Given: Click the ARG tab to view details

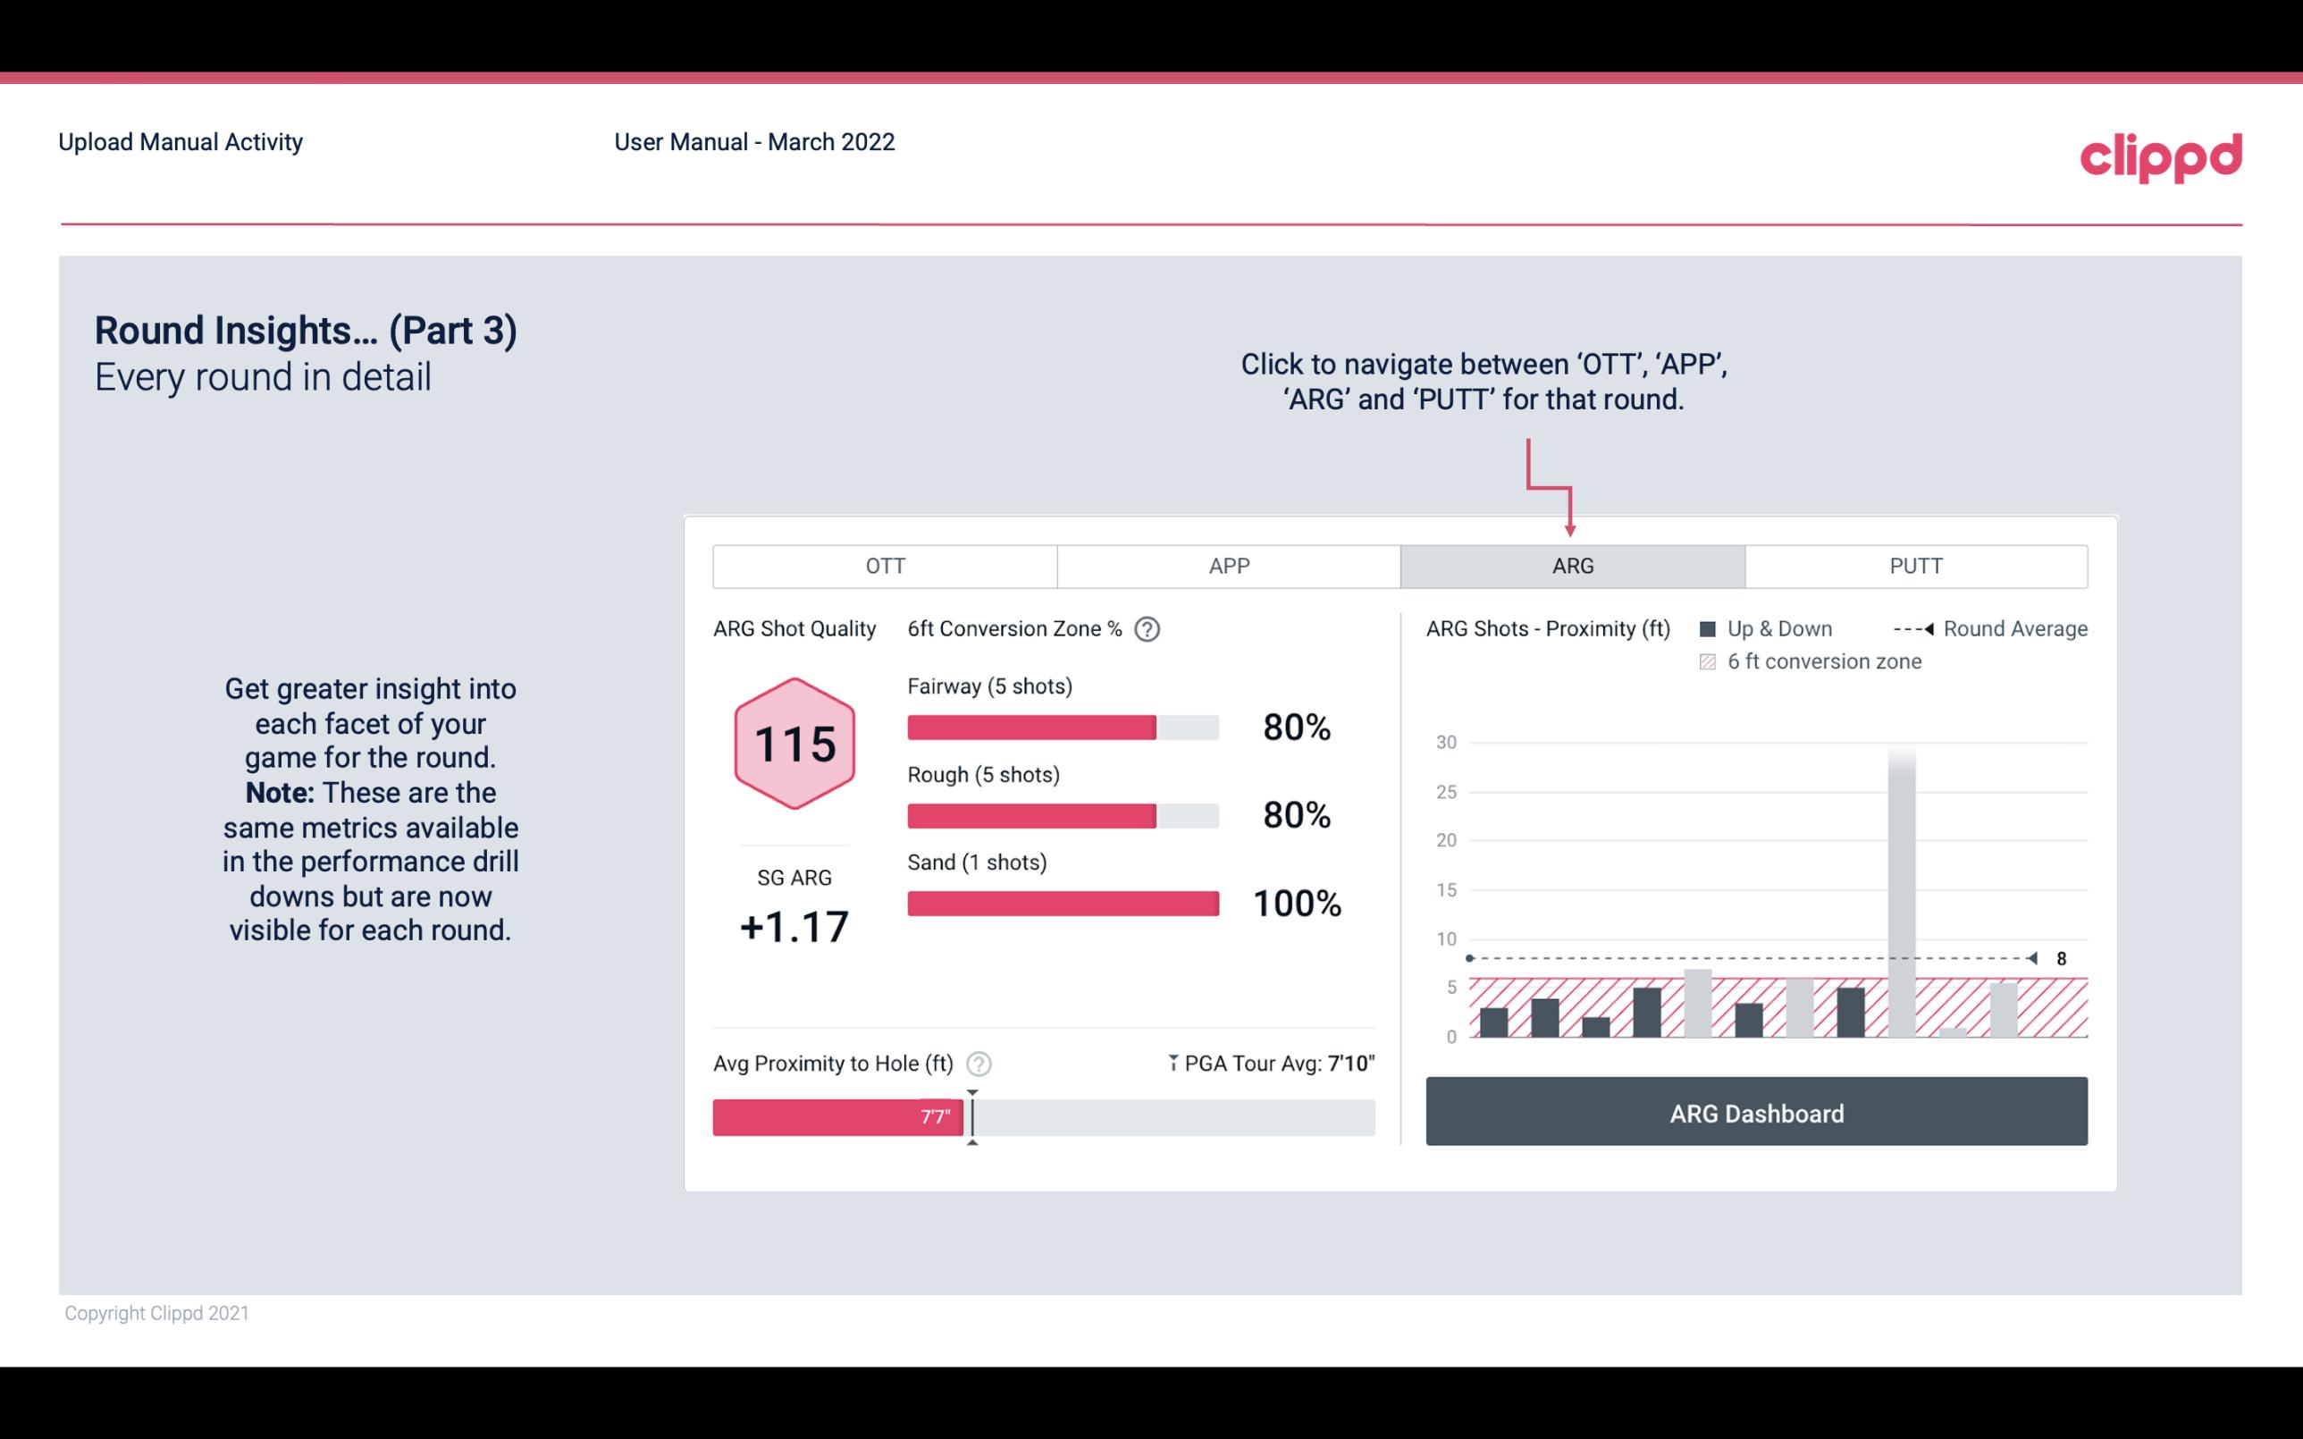Looking at the screenshot, I should point(1569,567).
